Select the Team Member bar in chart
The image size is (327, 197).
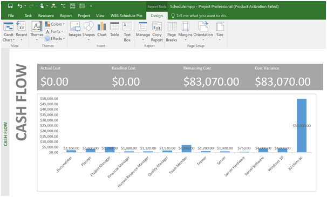(x=187, y=148)
